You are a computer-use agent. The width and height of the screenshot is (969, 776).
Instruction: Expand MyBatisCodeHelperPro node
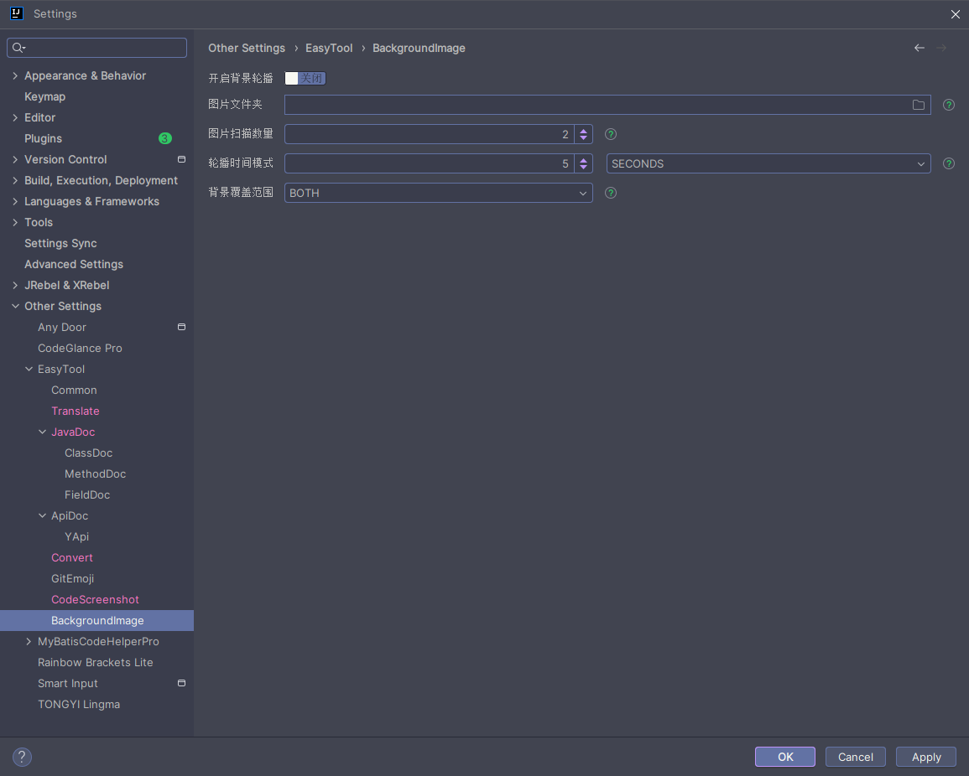click(x=29, y=641)
